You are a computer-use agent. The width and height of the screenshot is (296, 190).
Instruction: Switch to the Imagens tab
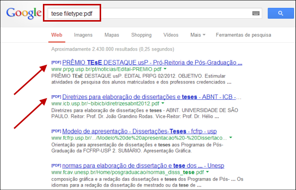(83, 35)
